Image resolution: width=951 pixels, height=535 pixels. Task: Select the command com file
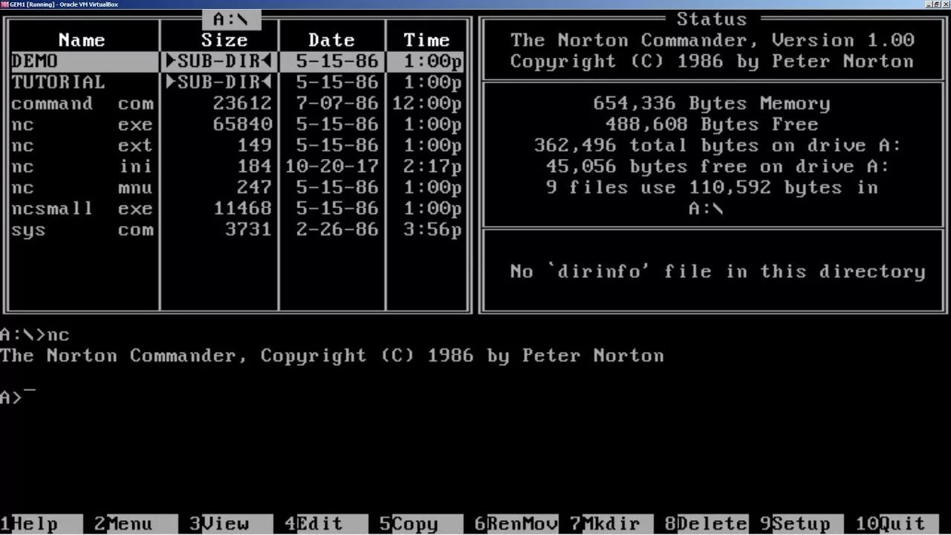coord(238,103)
